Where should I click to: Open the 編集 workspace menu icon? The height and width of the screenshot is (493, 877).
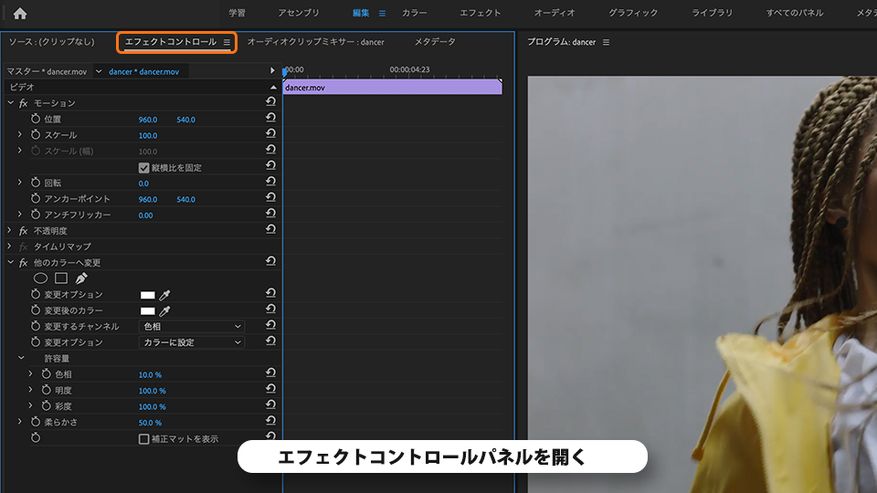click(x=382, y=14)
